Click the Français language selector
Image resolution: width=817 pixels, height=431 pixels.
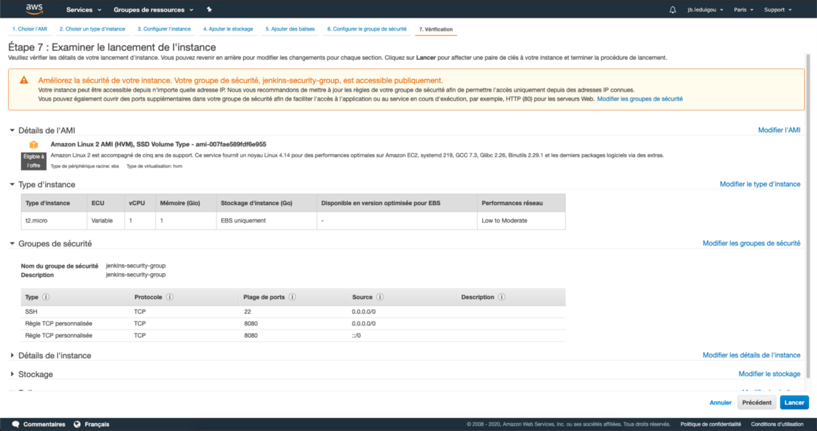pyautogui.click(x=97, y=424)
